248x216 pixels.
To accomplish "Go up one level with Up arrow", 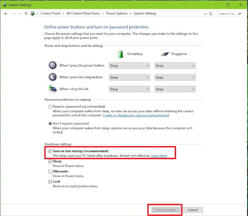I will coord(26,14).
